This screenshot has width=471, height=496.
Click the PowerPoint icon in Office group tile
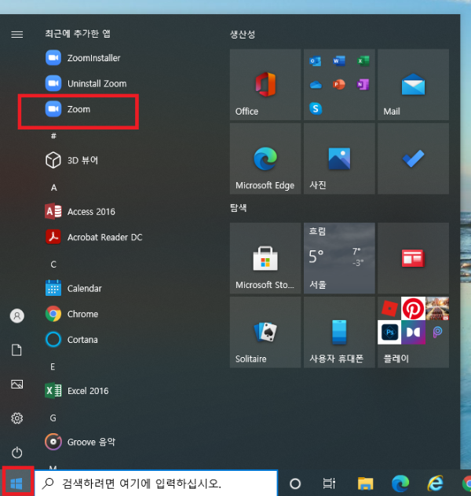click(339, 85)
